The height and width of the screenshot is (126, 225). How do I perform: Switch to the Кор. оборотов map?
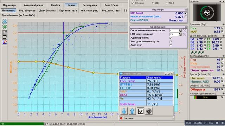pyautogui.click(x=27, y=10)
